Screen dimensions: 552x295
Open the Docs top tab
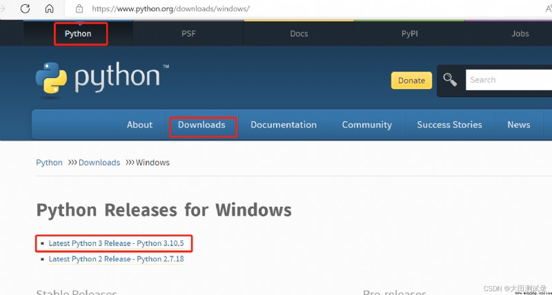[x=299, y=34]
